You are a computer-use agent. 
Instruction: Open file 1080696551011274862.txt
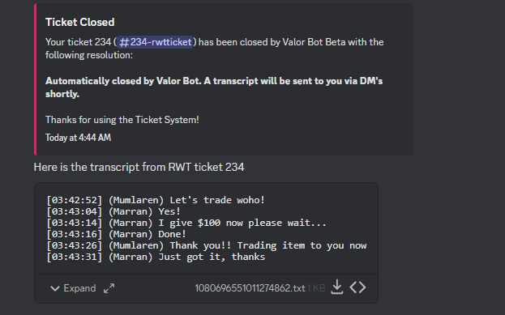250,288
